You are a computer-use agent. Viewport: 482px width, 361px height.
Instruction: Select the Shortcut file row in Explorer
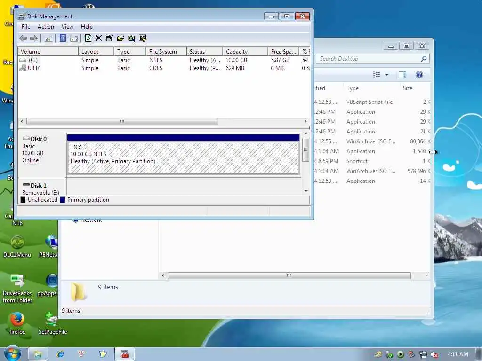(372, 161)
